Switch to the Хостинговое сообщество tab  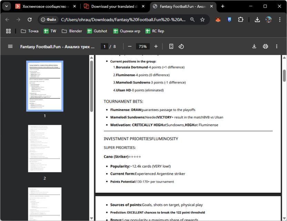43,7
